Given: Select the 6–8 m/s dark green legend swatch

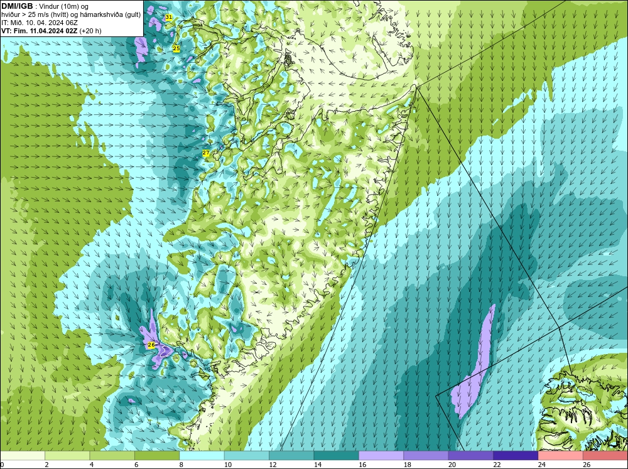Looking at the screenshot, I should click(157, 455).
